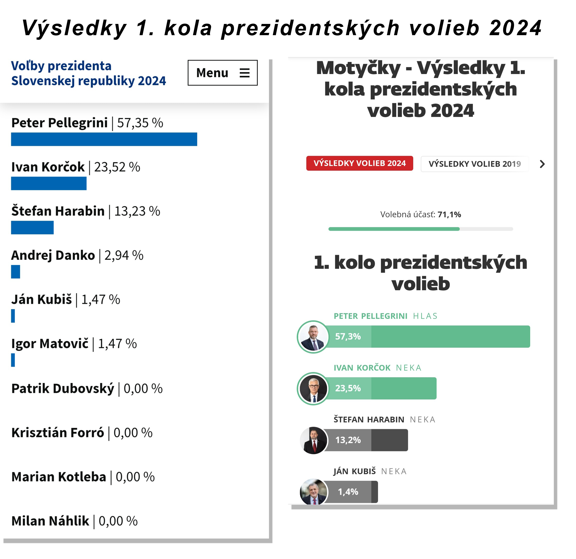Click Peter Pellegrini's blue result bar
This screenshot has width=576, height=559.
pos(104,139)
